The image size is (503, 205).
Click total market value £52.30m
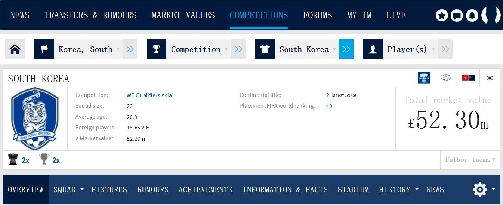coord(448,120)
